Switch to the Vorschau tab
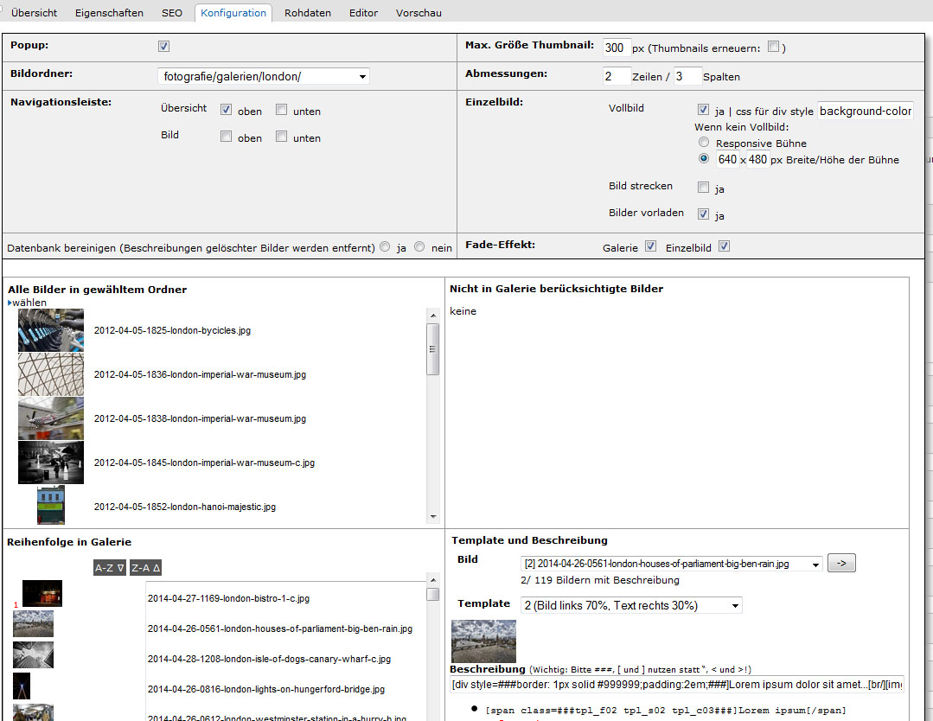The image size is (933, 721). (419, 13)
